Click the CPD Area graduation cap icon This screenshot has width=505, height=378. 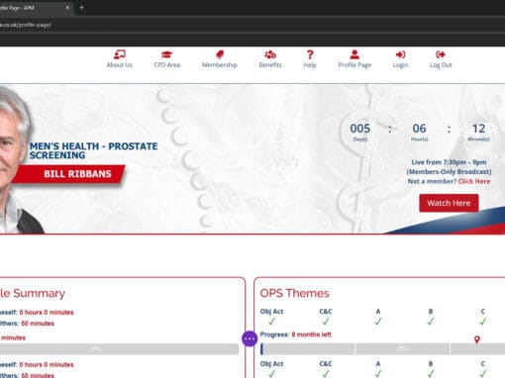click(167, 54)
